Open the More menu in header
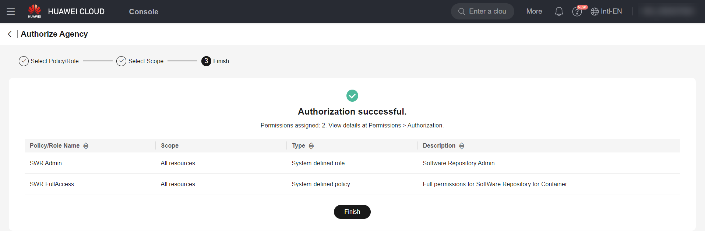This screenshot has width=705, height=231. tap(534, 11)
